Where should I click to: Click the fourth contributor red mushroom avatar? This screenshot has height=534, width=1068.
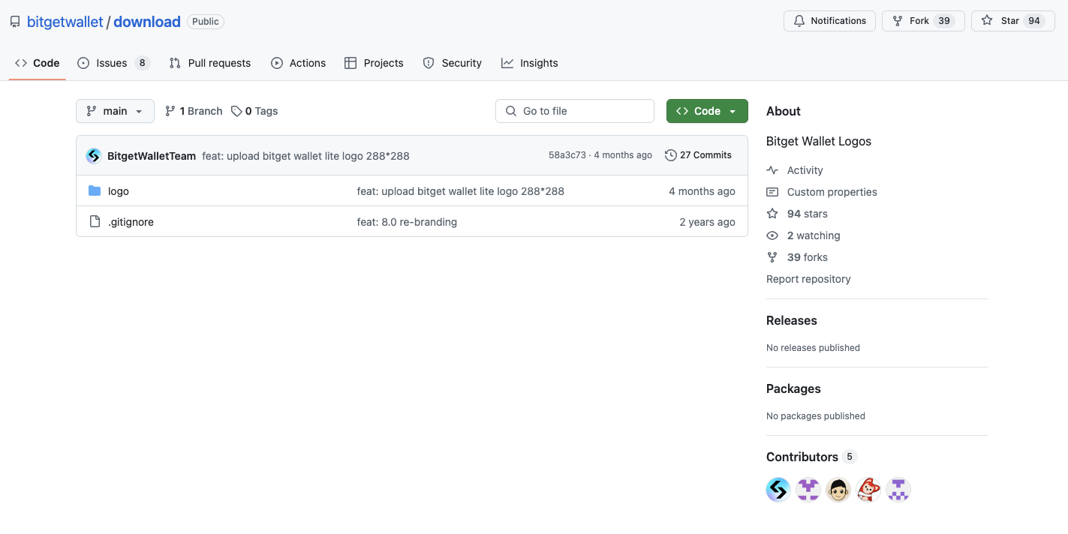(868, 490)
